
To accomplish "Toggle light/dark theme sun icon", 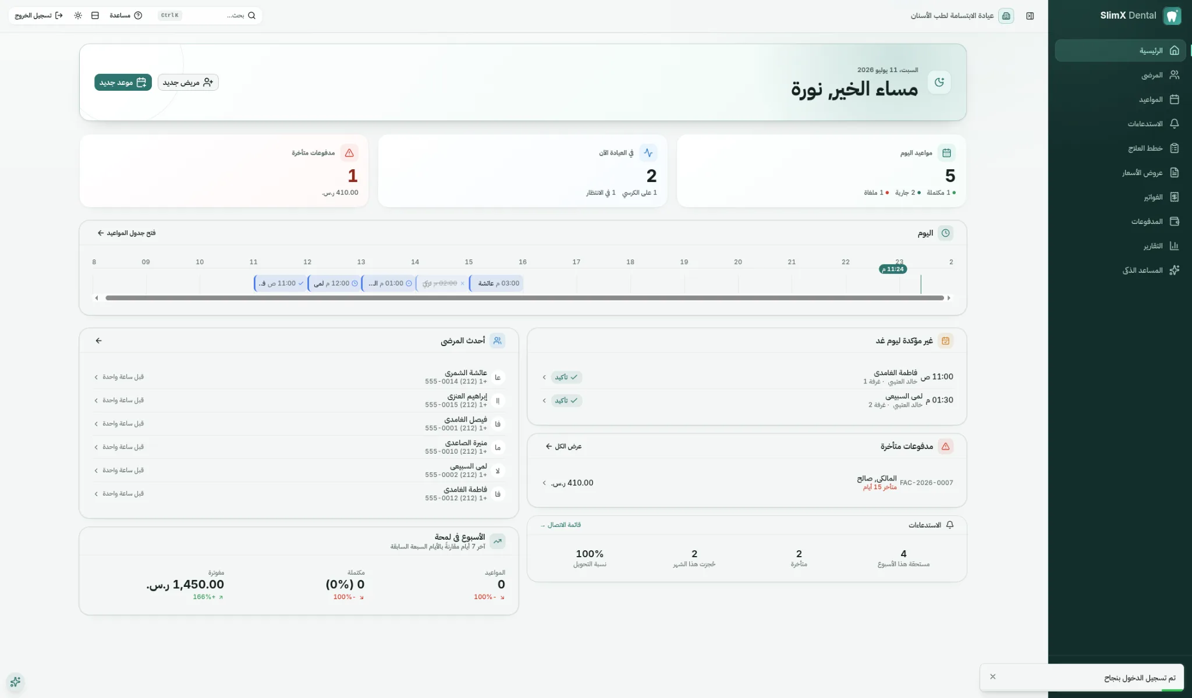I will 78,16.
